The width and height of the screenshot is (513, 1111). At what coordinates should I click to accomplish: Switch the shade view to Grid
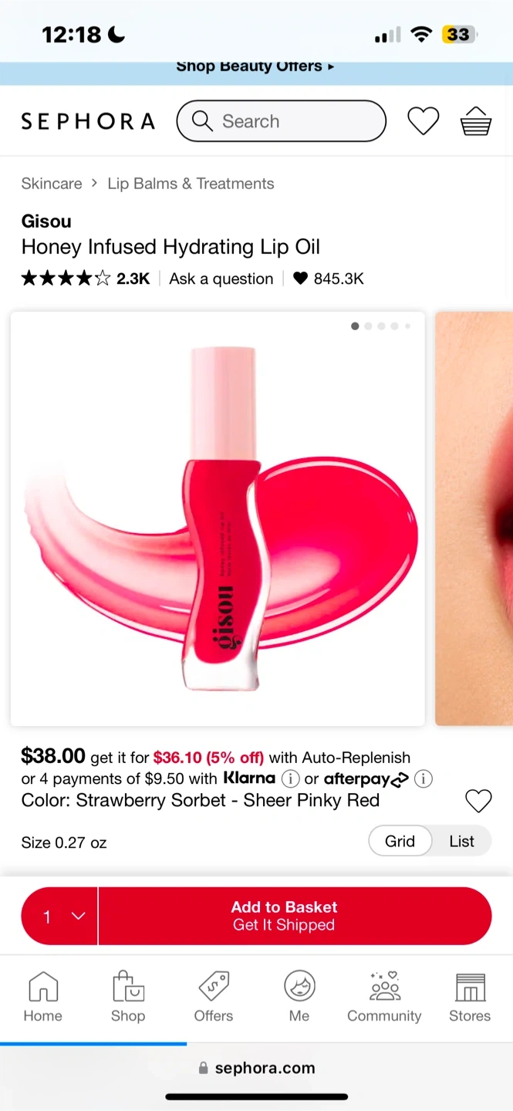point(400,841)
